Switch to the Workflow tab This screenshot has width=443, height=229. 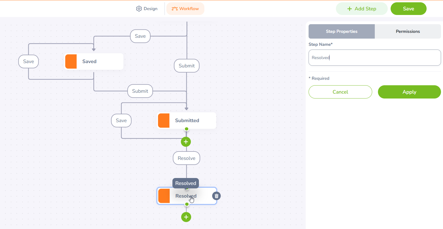[x=185, y=9]
